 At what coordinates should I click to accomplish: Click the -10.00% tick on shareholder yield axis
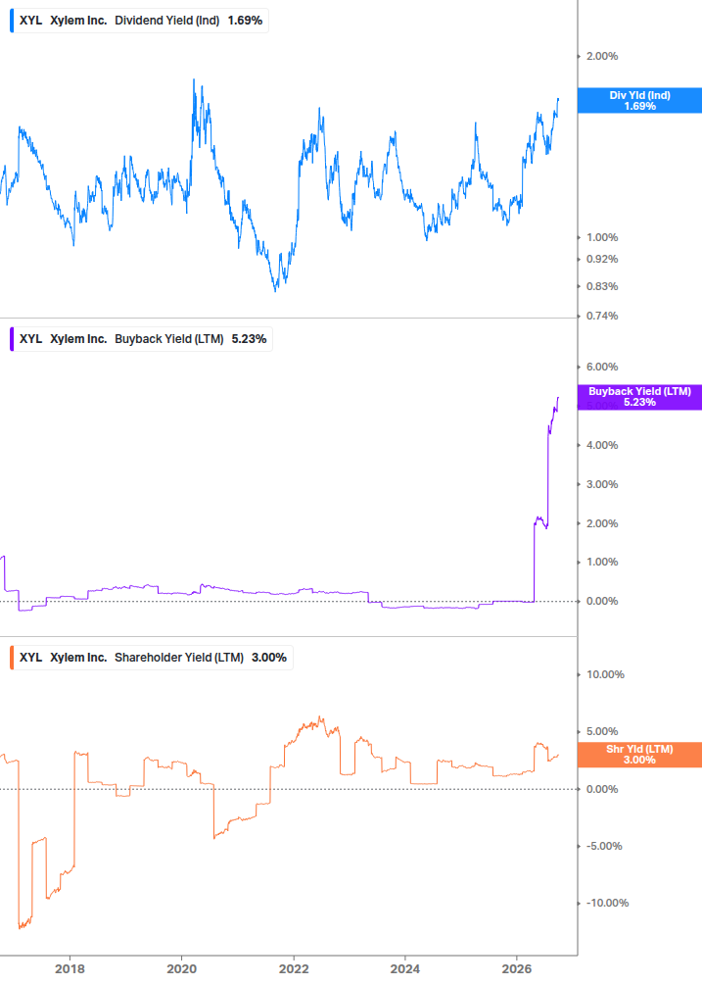pyautogui.click(x=607, y=903)
